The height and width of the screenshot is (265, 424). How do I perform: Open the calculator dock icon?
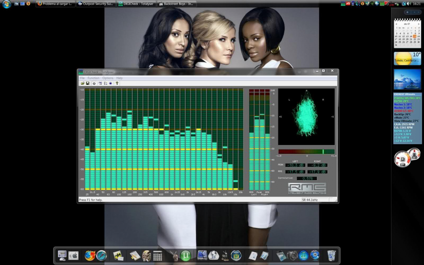(x=158, y=255)
